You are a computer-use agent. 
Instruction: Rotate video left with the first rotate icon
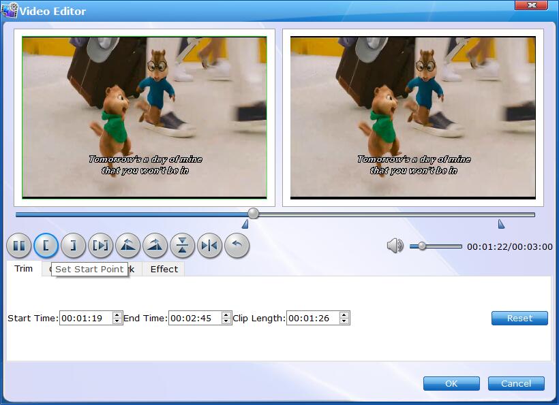(x=127, y=246)
